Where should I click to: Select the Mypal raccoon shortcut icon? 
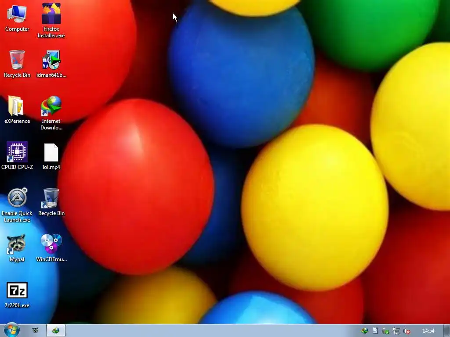click(17, 248)
